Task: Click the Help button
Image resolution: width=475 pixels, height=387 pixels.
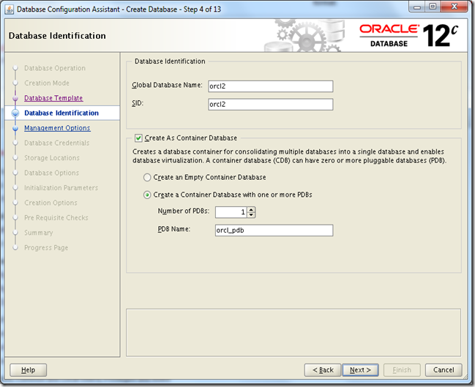Action: pos(28,370)
